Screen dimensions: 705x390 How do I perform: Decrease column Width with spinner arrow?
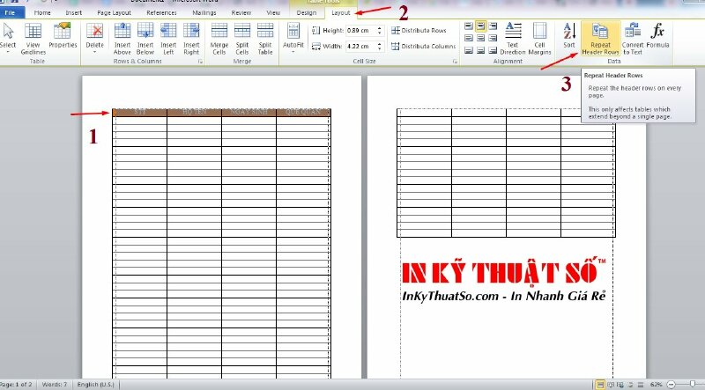[380, 48]
